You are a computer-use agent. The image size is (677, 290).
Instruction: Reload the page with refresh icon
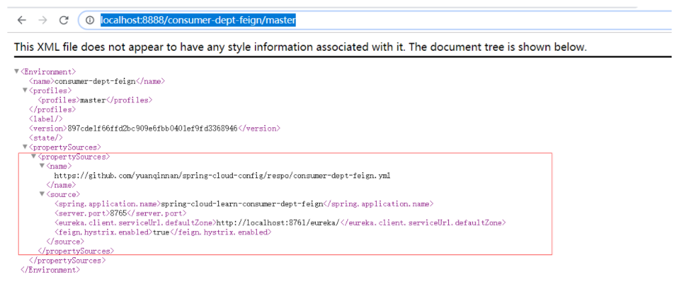tap(64, 20)
